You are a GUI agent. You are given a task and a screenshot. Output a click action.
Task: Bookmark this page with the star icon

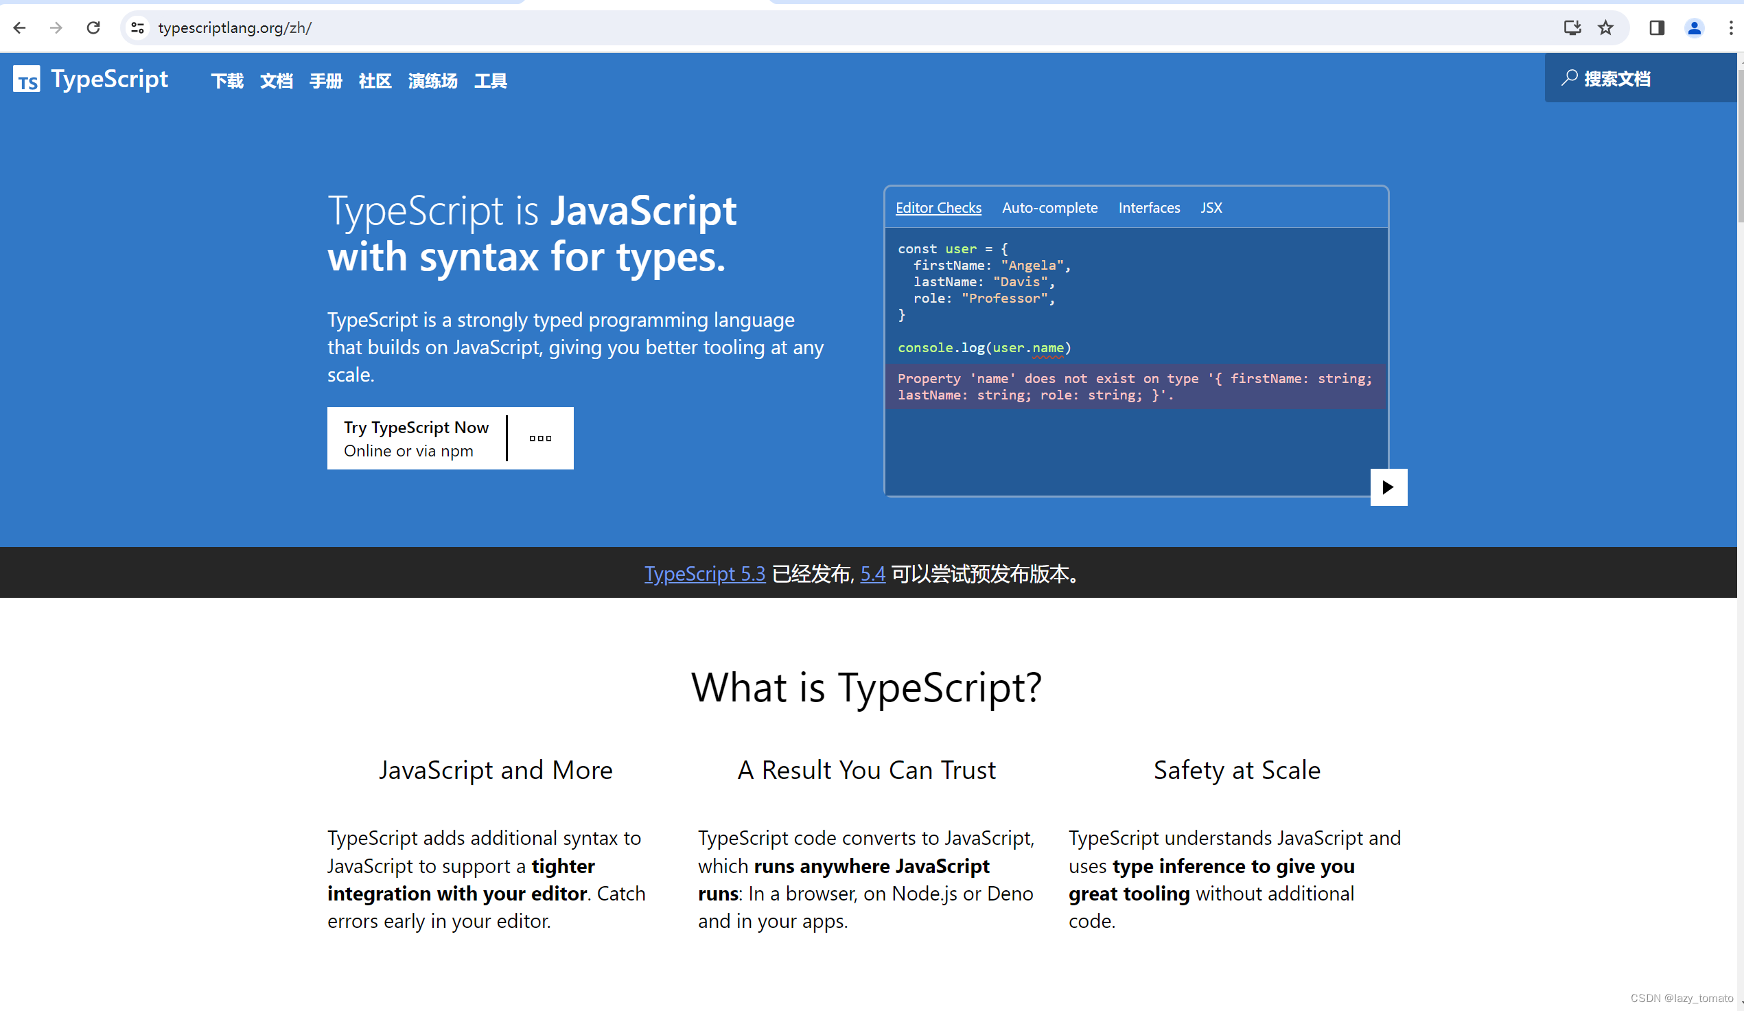point(1605,27)
